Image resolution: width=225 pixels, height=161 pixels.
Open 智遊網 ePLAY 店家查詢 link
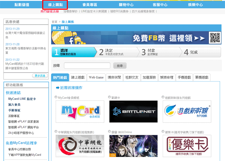pyautogui.click(x=24, y=122)
